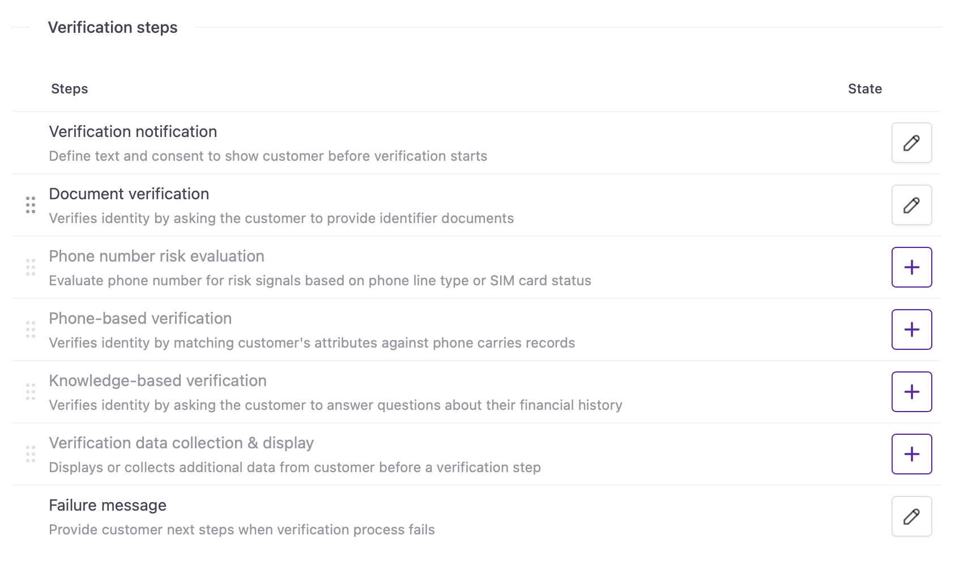Add Verification data collection & display step
This screenshot has height=565, width=955.
[911, 454]
